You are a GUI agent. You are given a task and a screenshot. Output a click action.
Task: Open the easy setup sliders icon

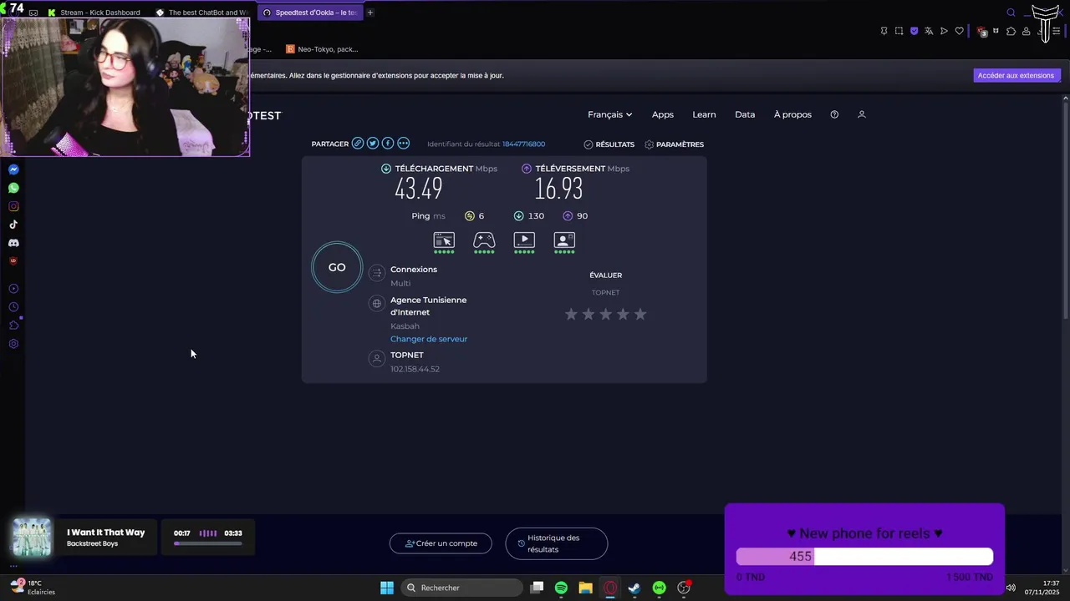point(1056,31)
